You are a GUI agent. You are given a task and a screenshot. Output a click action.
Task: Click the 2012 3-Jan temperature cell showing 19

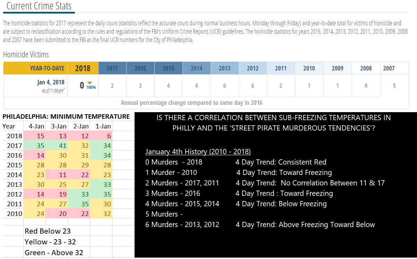pos(57,194)
